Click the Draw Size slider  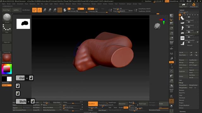click(x=123, y=11)
